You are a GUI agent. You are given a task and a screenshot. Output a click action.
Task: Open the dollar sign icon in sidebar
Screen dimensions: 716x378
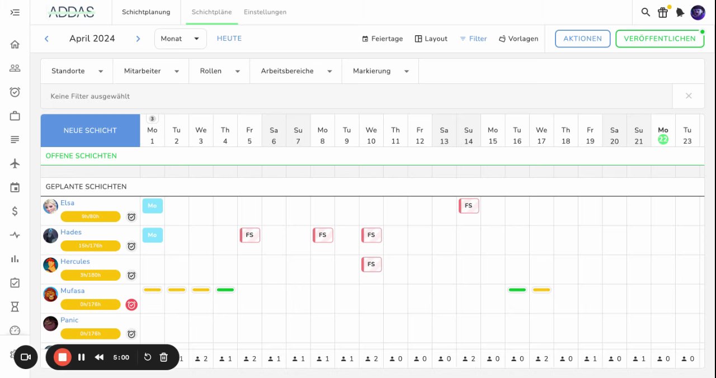[15, 211]
